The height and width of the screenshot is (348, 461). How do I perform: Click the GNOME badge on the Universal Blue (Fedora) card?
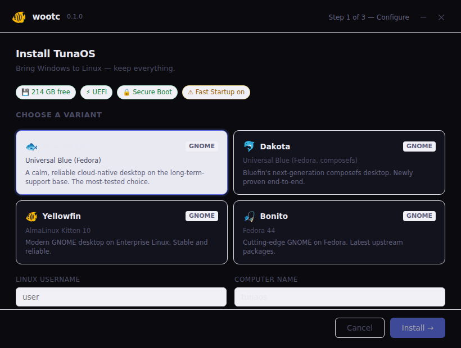click(x=202, y=146)
